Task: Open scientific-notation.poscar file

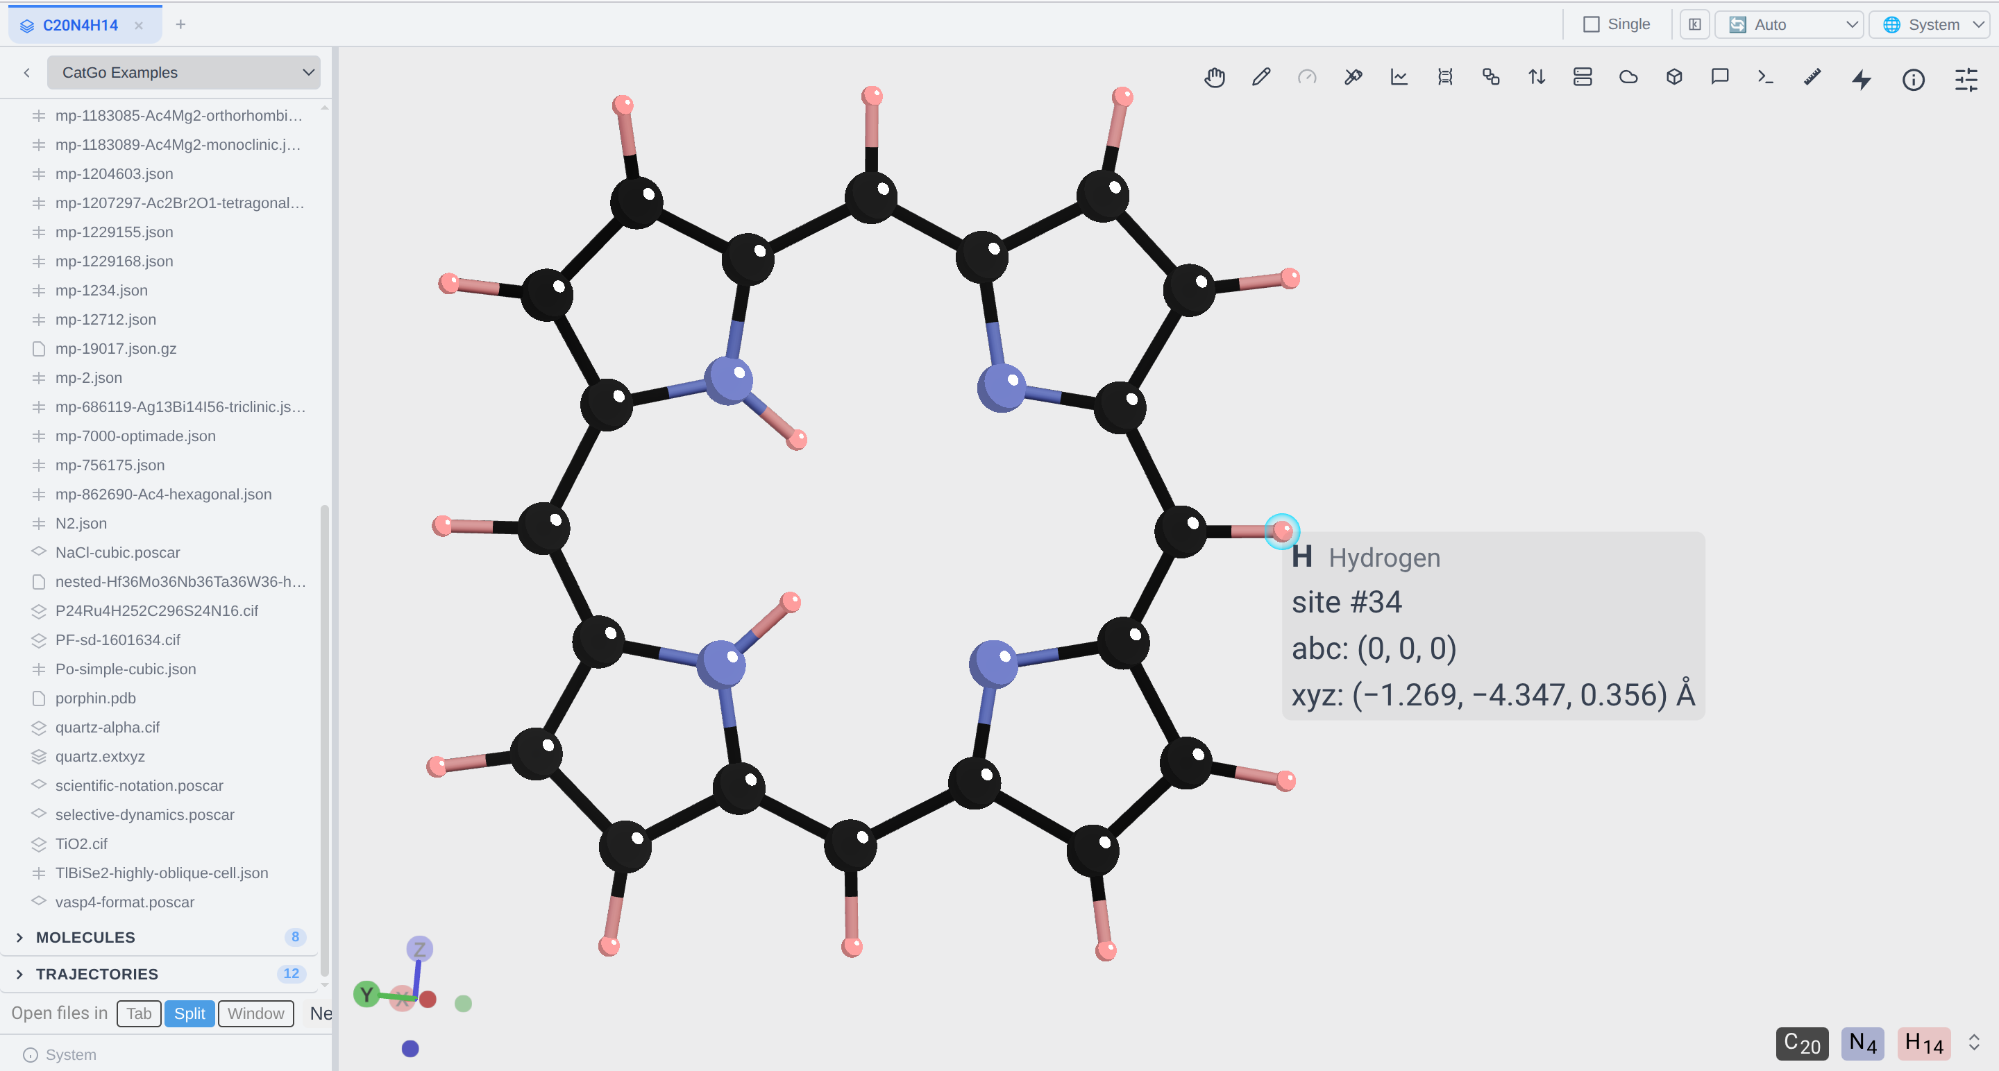Action: coord(139,786)
